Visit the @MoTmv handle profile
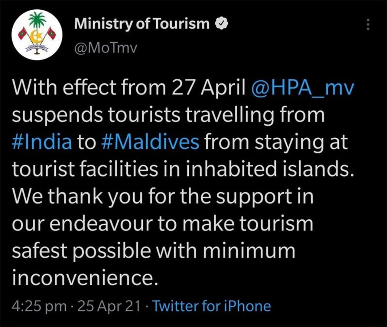The image size is (387, 327). [106, 48]
